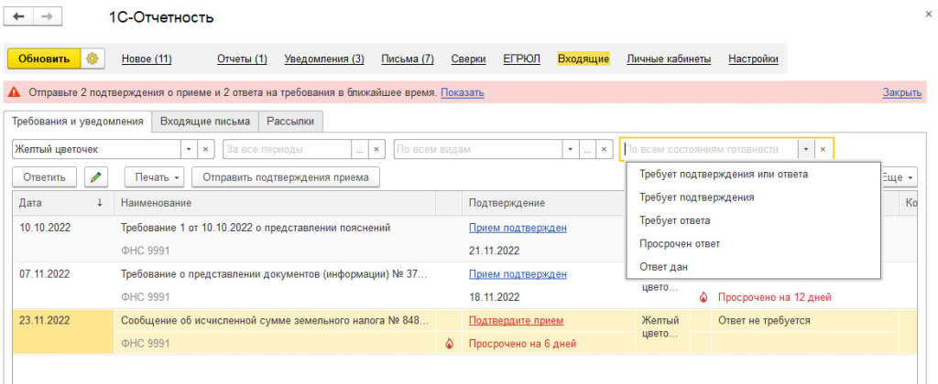Click the Подтвердите прием link
938x384 pixels.
517,321
